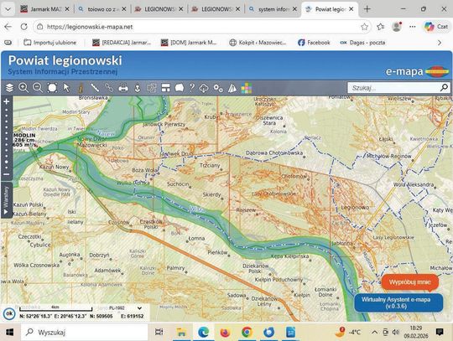The height and width of the screenshot is (341, 453).
Task: Open the Dagas - poczta bookmark
Action: tap(362, 43)
